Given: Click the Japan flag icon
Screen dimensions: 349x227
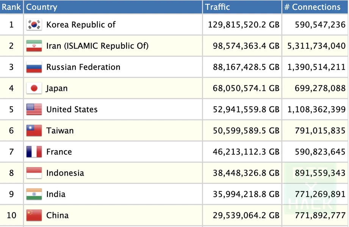Looking at the screenshot, I should coord(34,88).
